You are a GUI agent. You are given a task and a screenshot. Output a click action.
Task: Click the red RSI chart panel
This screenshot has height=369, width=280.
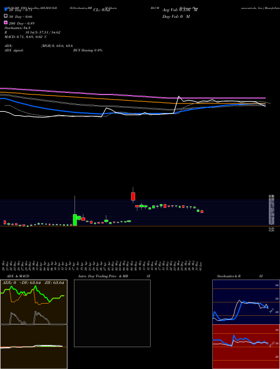pos(246,347)
